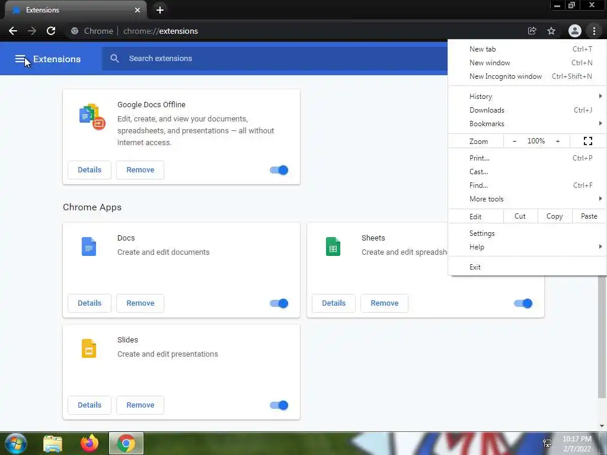The width and height of the screenshot is (607, 455).
Task: Choose Print from Chrome menu
Action: coord(527,158)
